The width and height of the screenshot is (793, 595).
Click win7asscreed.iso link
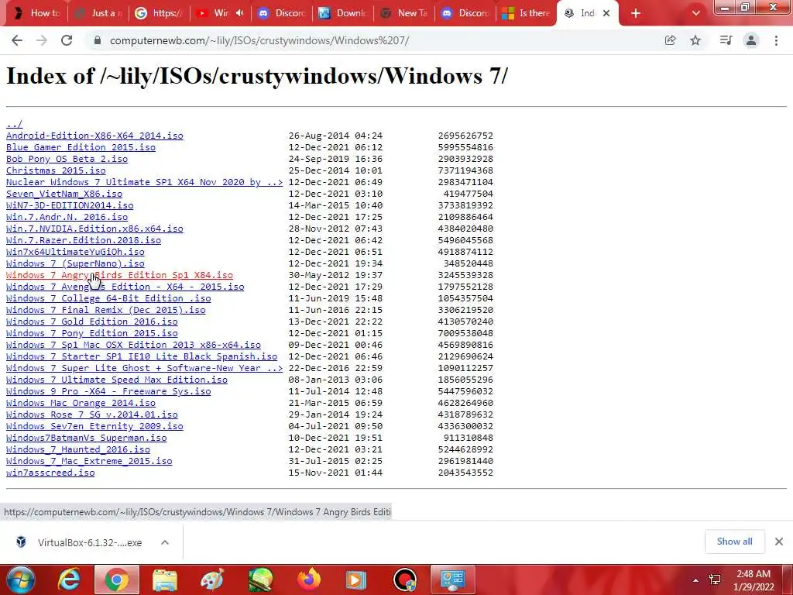click(50, 473)
